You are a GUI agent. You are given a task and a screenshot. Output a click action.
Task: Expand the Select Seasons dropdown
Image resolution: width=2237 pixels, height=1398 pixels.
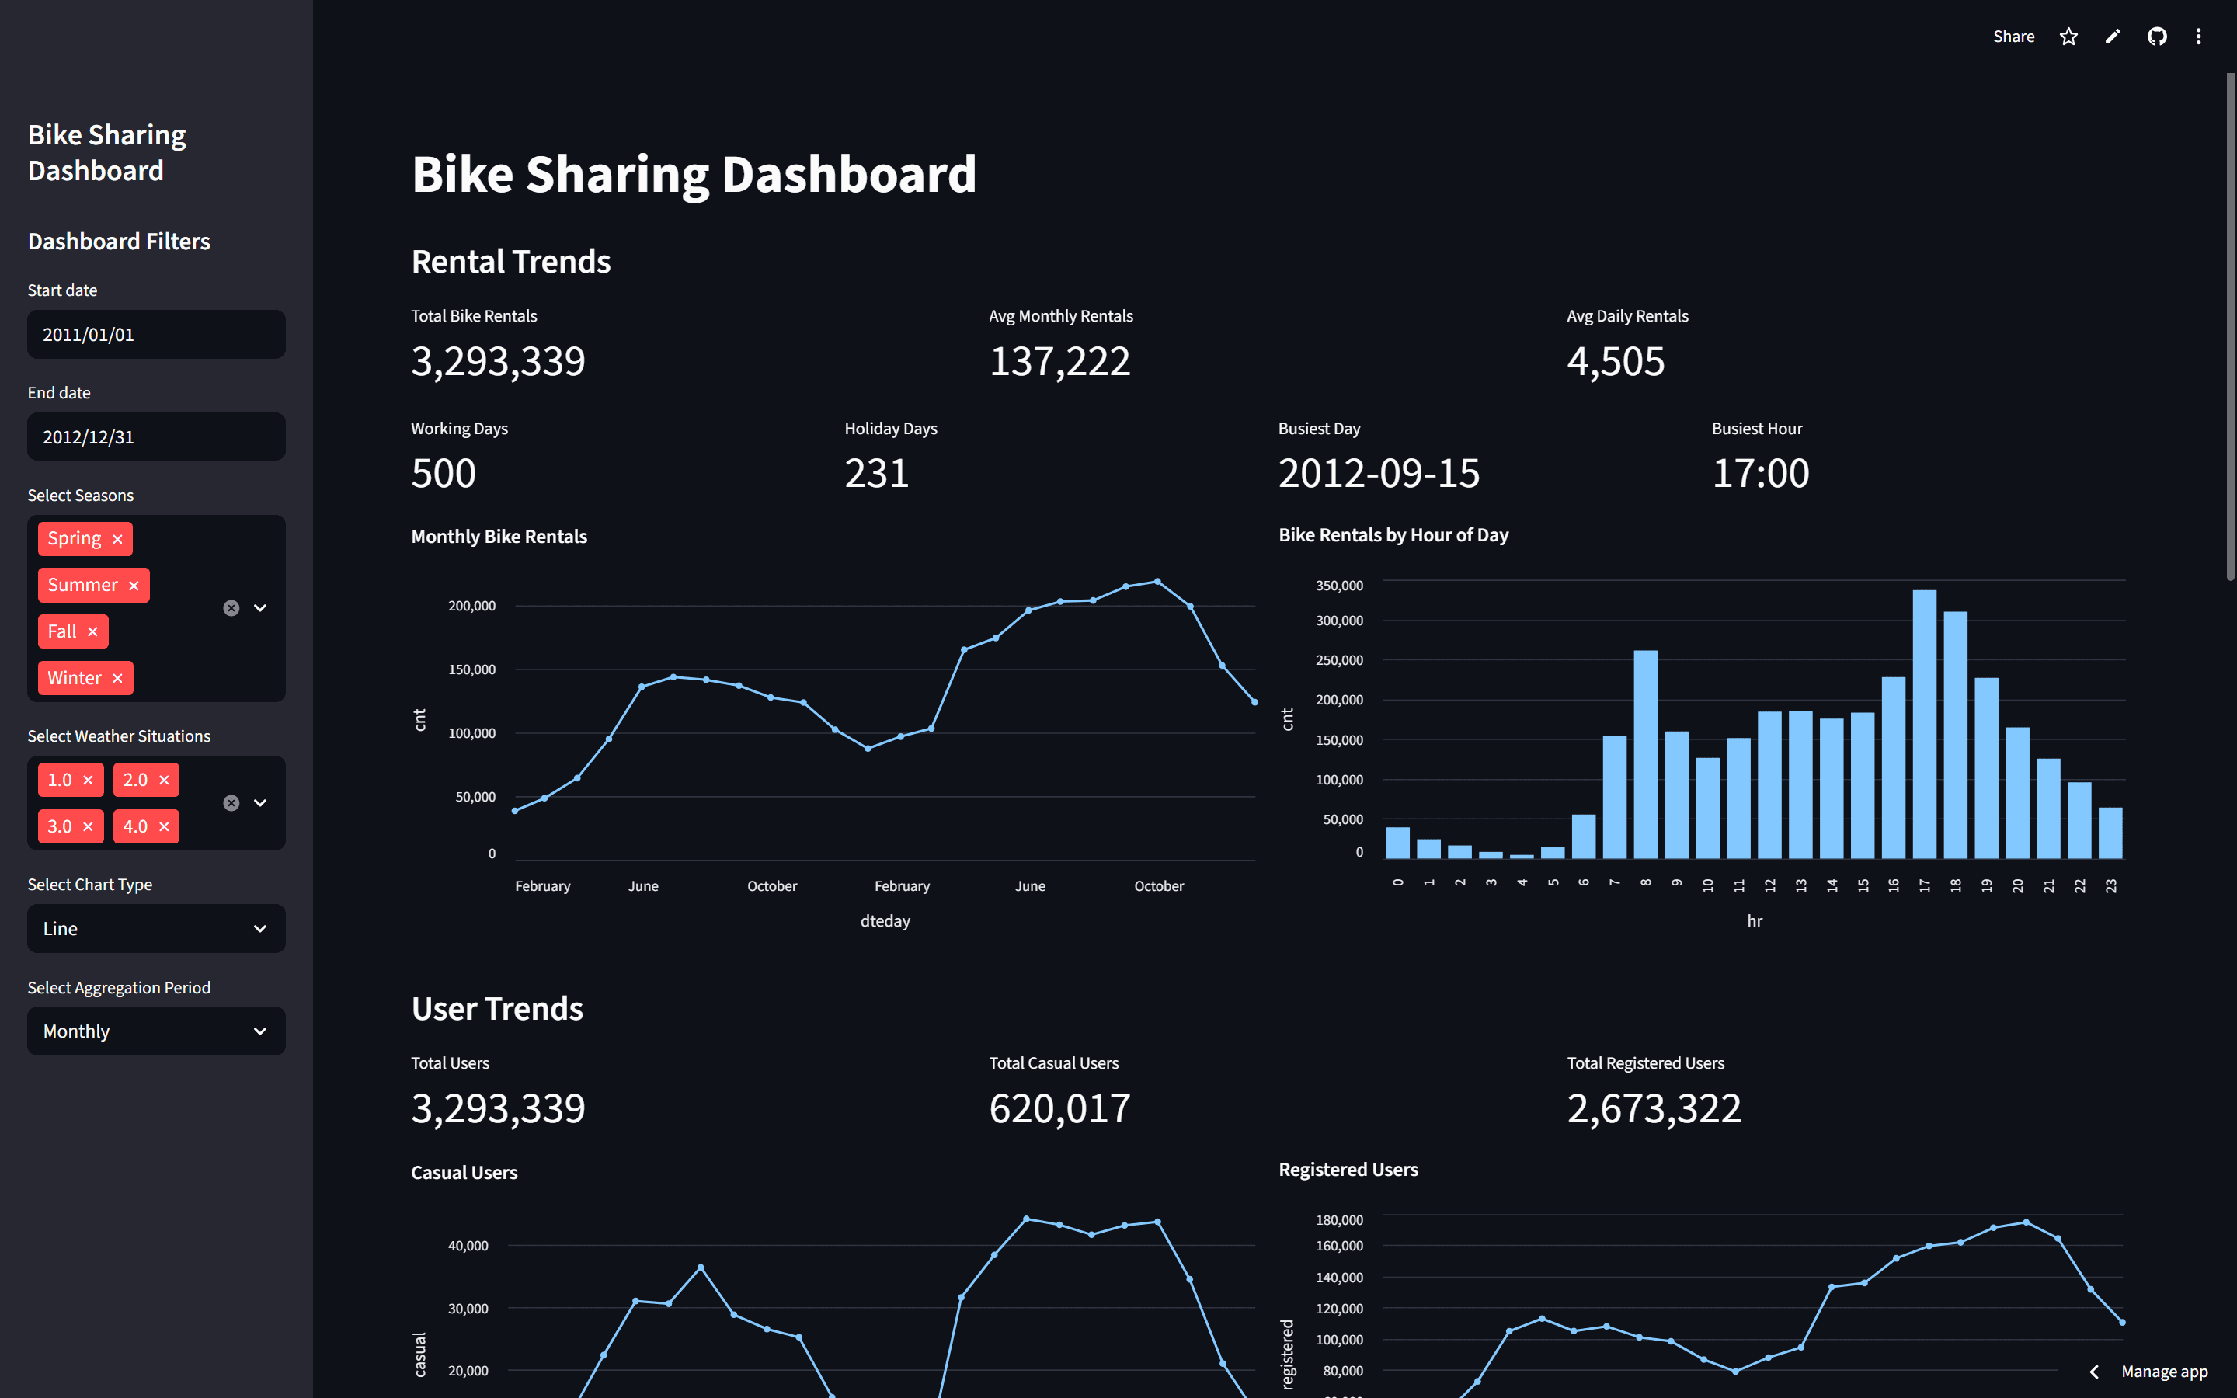(x=259, y=607)
